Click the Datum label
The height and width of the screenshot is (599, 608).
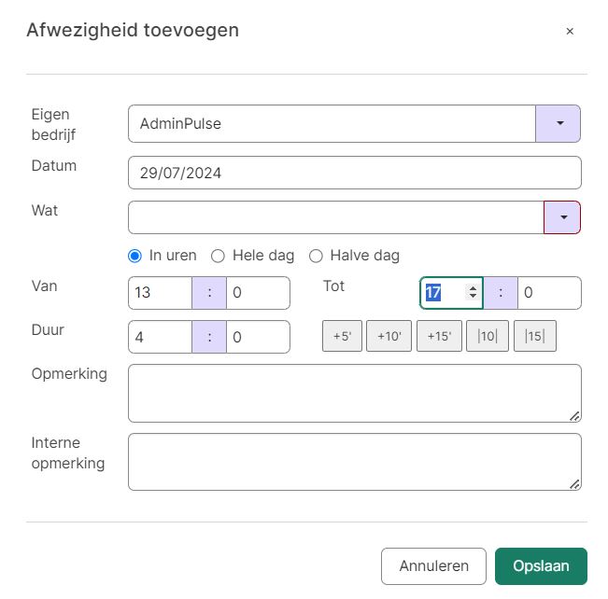(x=54, y=166)
